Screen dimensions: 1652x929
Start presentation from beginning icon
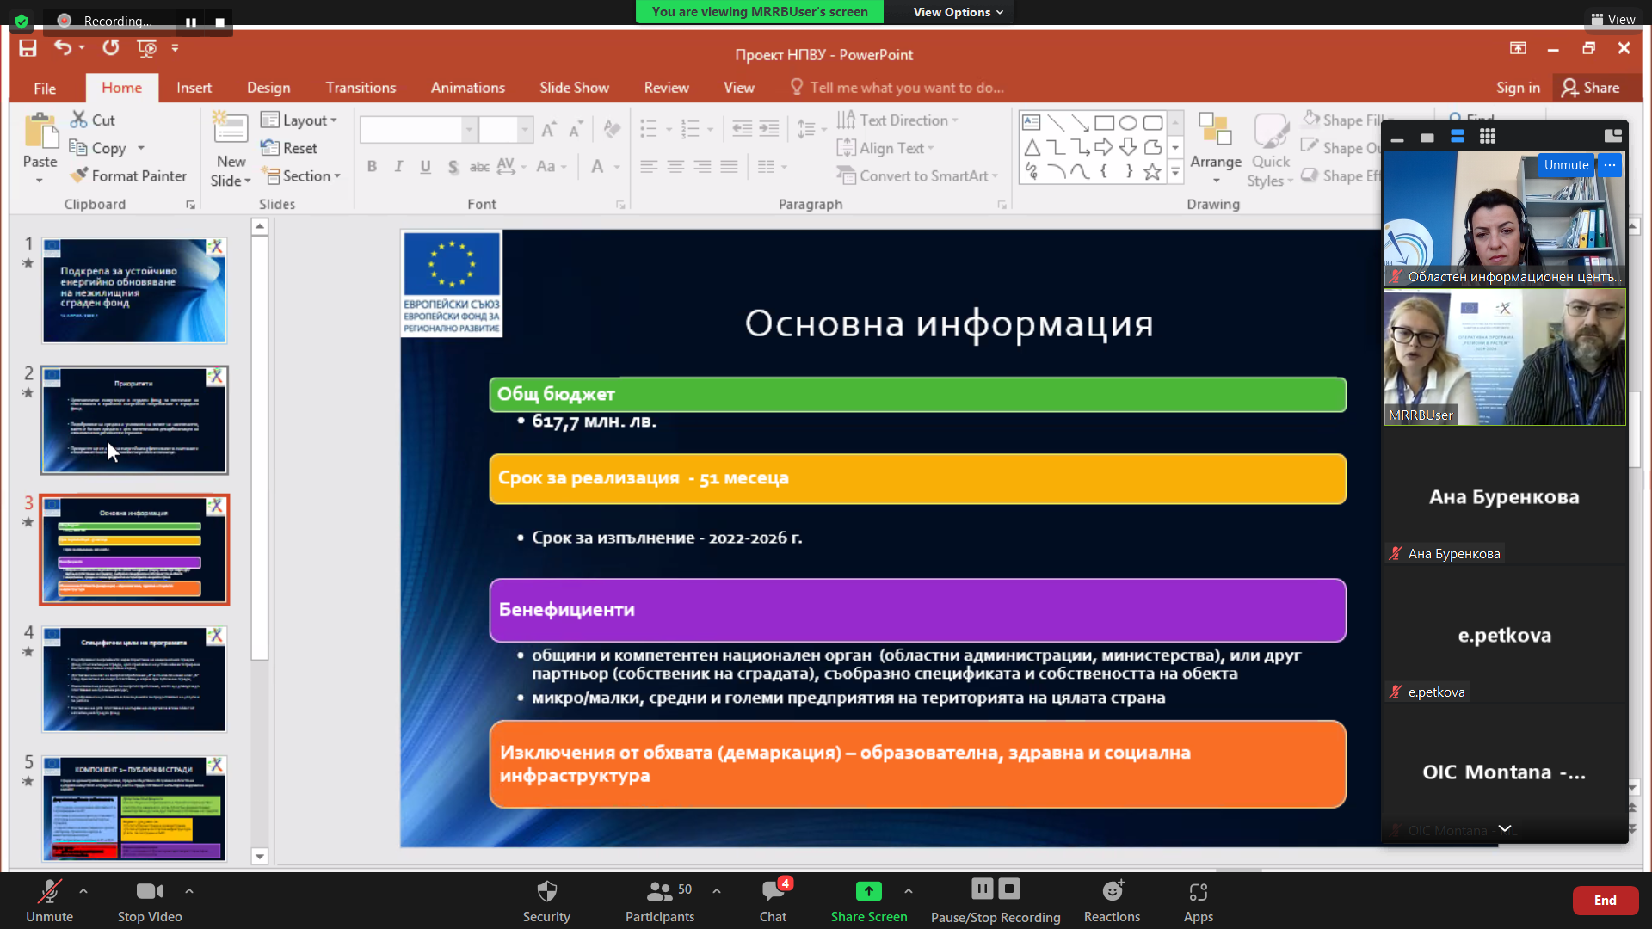[147, 48]
